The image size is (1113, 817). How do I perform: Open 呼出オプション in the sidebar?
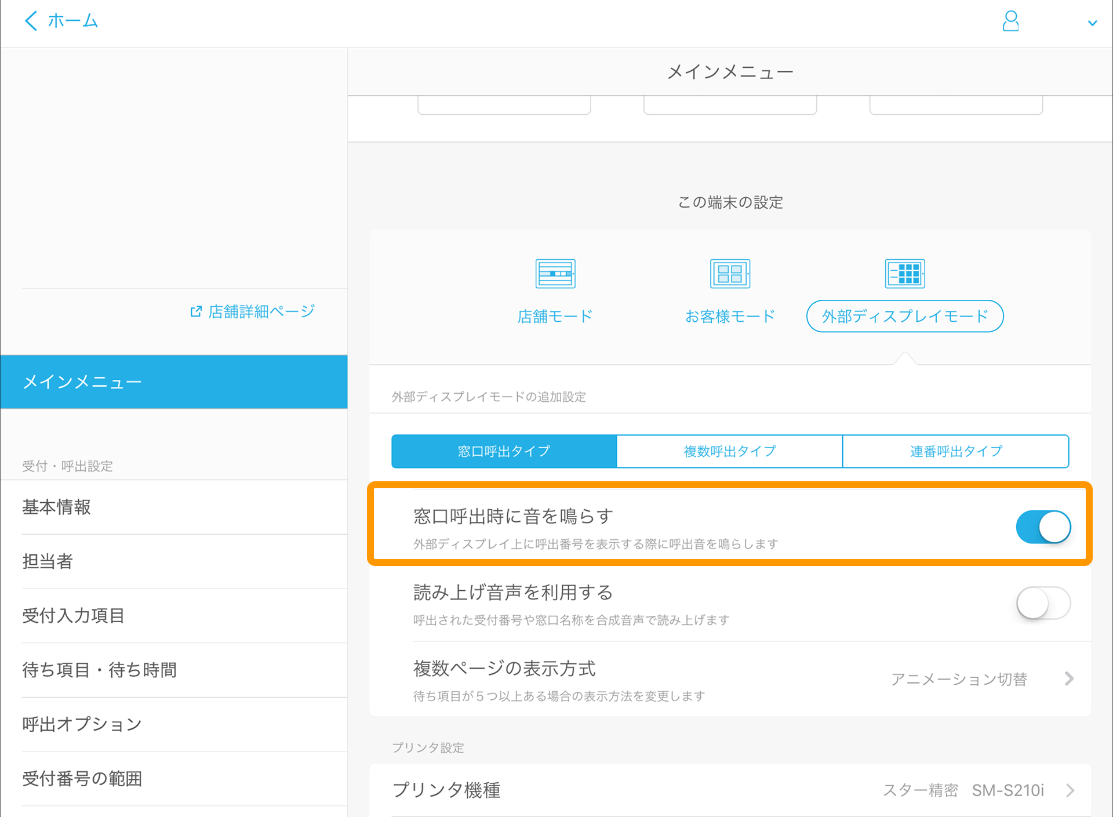click(174, 724)
